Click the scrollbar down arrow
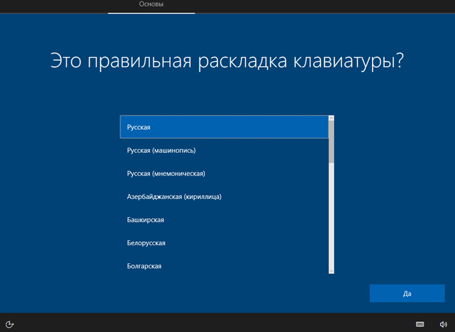455x332 pixels. (x=331, y=271)
